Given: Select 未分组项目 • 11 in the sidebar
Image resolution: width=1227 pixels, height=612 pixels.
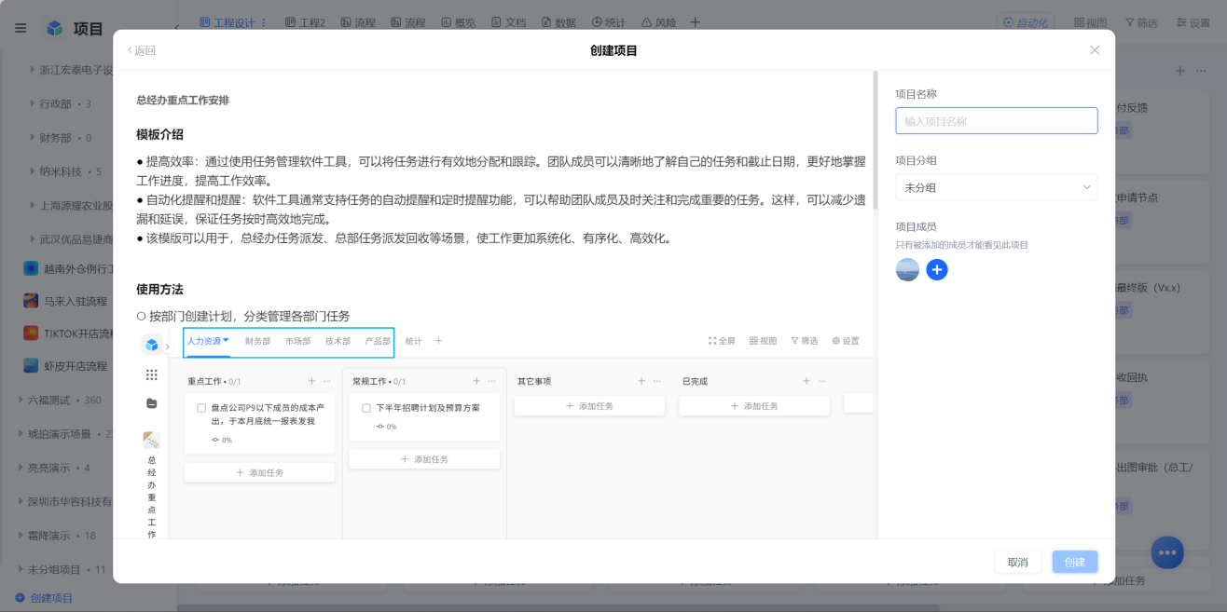Looking at the screenshot, I should 67,569.
